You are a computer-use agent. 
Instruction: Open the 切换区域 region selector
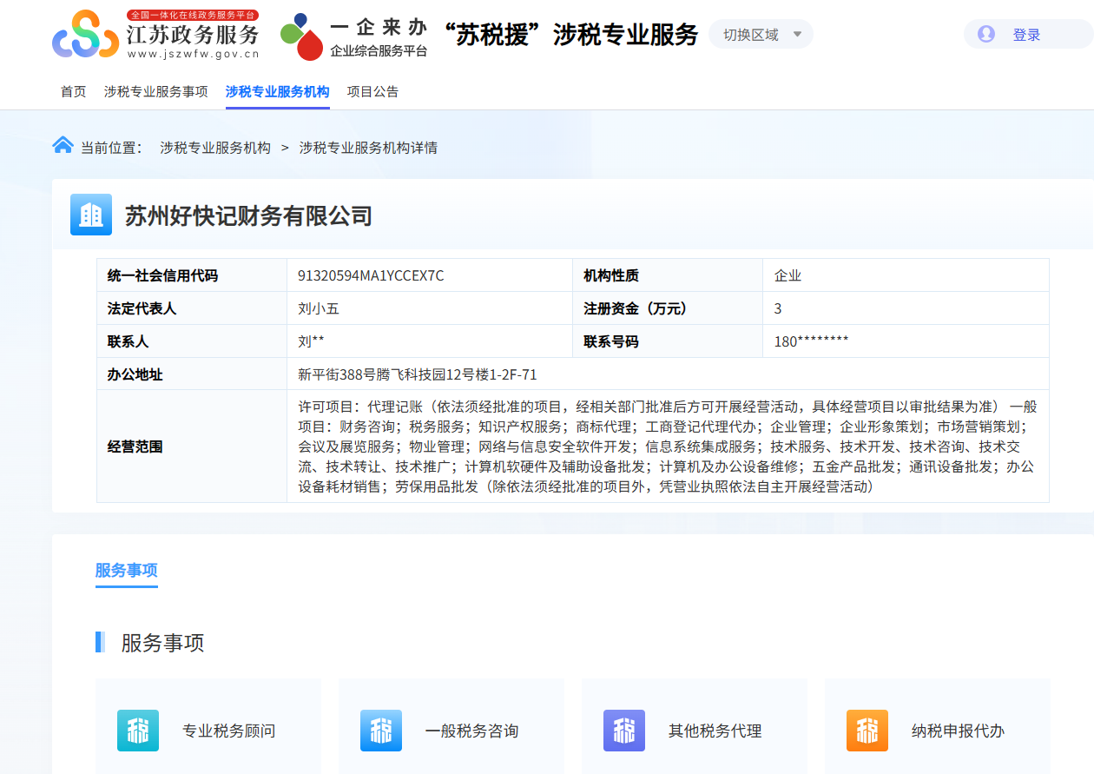[x=752, y=34]
